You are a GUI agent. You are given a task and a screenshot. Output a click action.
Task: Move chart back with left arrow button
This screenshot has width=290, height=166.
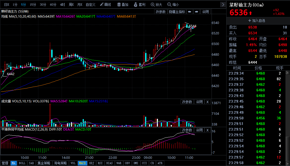click(190, 12)
